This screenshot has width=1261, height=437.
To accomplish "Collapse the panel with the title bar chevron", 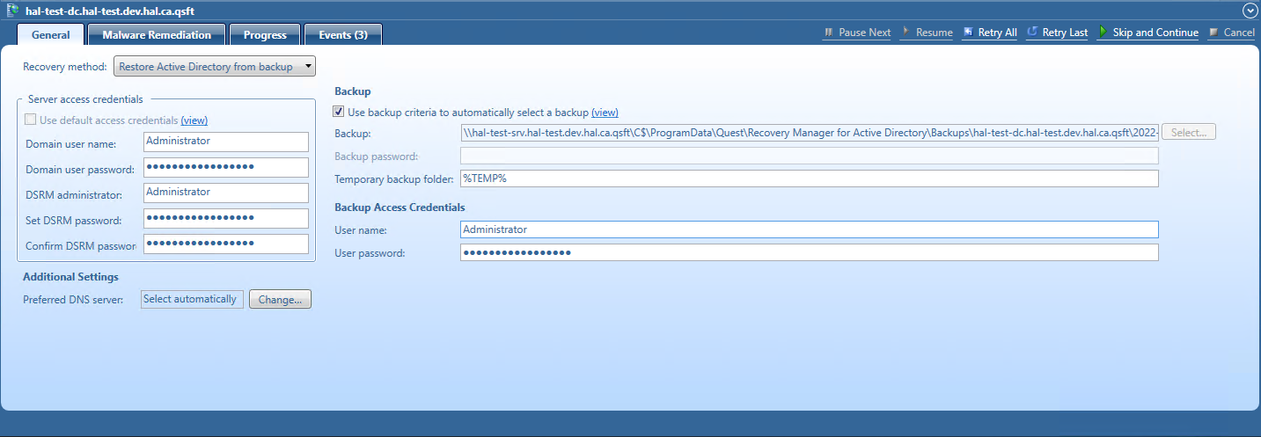I will click(x=1249, y=11).
